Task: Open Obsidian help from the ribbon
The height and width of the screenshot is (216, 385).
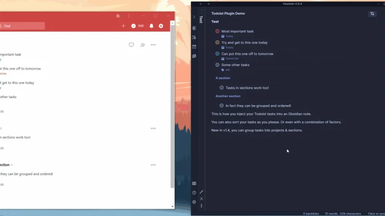Action: (194, 193)
